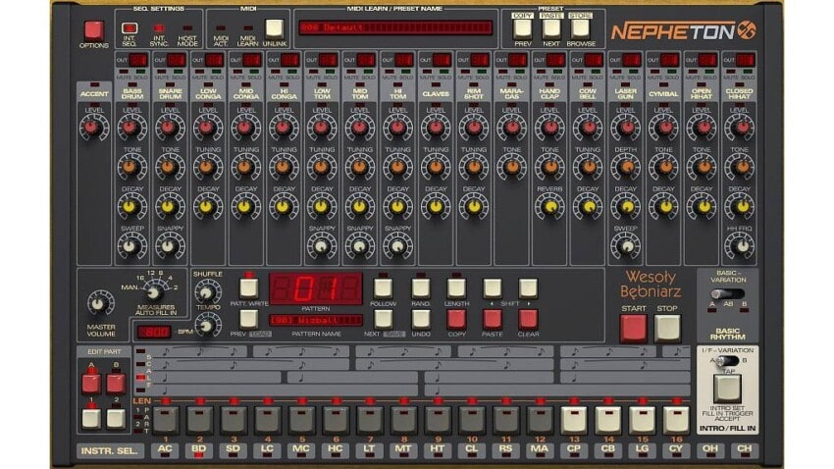
Task: Click the red OPTIONS button
Action: tap(94, 30)
